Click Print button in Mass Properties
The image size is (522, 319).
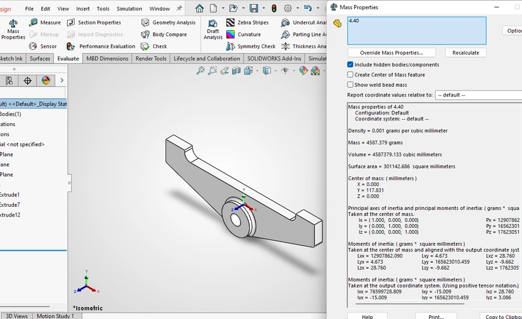436,316
